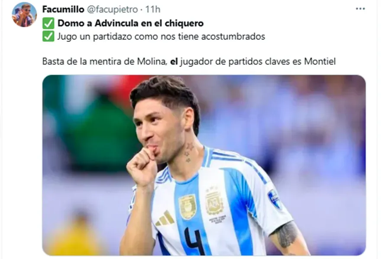The height and width of the screenshot is (259, 381).
Task: Click the word Montiel ending the tweet
Action: point(320,61)
